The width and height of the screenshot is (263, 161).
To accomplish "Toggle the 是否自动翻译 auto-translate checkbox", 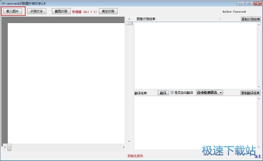I will [172, 92].
